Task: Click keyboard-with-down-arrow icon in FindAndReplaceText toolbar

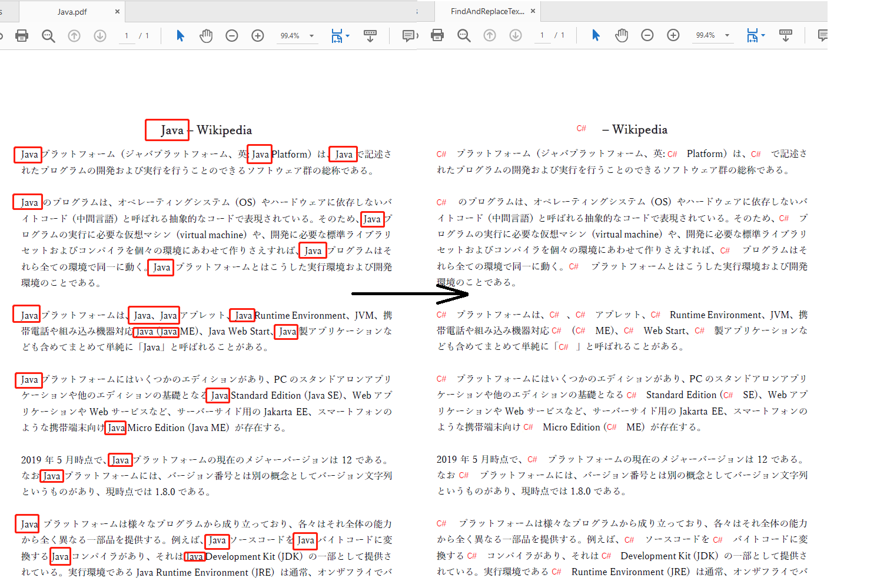Action: click(x=786, y=35)
